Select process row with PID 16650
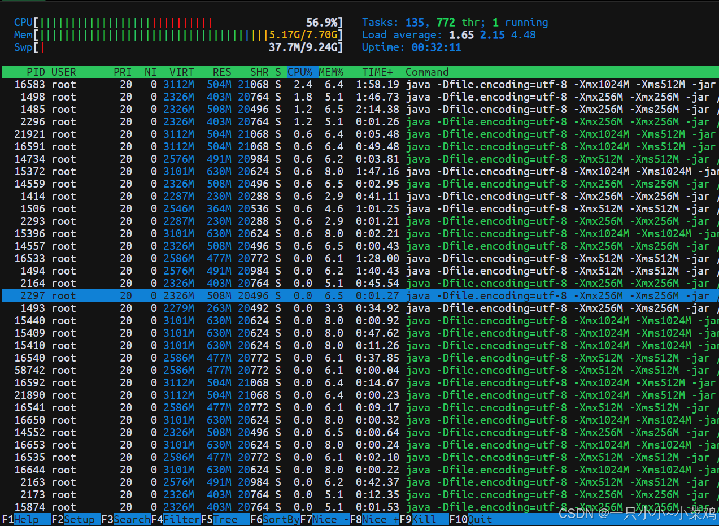Image resolution: width=719 pixels, height=526 pixels. click(359, 420)
